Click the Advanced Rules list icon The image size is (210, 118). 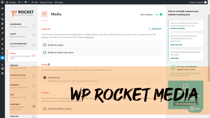point(34,76)
